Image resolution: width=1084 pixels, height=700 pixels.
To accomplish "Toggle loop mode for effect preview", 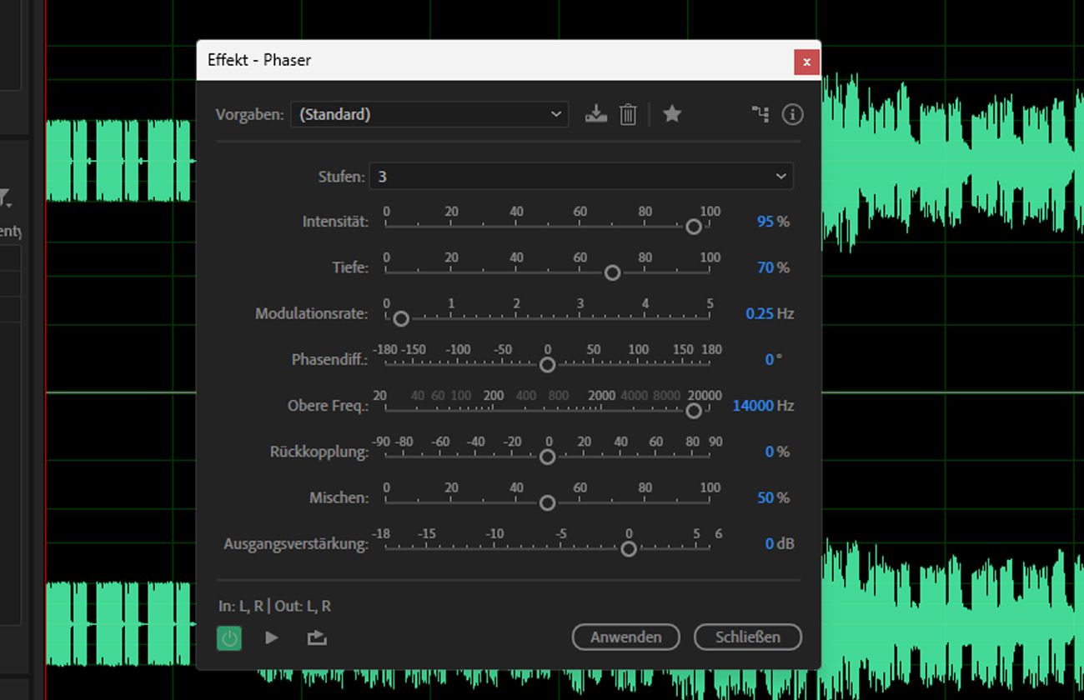I will coord(316,637).
